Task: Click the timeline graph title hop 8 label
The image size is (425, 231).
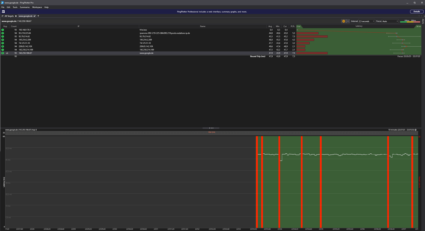Action: tap(21, 130)
